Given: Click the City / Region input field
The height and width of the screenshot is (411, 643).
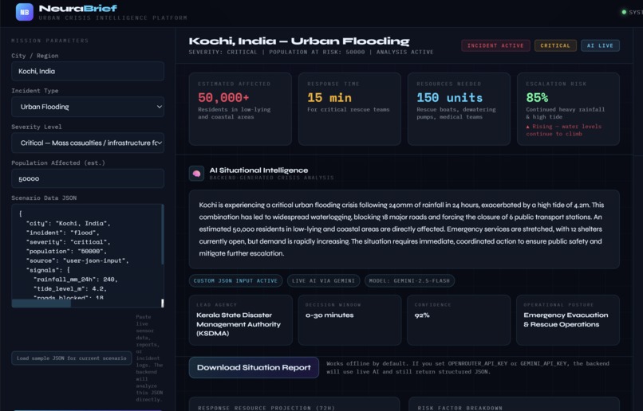Looking at the screenshot, I should [x=88, y=71].
